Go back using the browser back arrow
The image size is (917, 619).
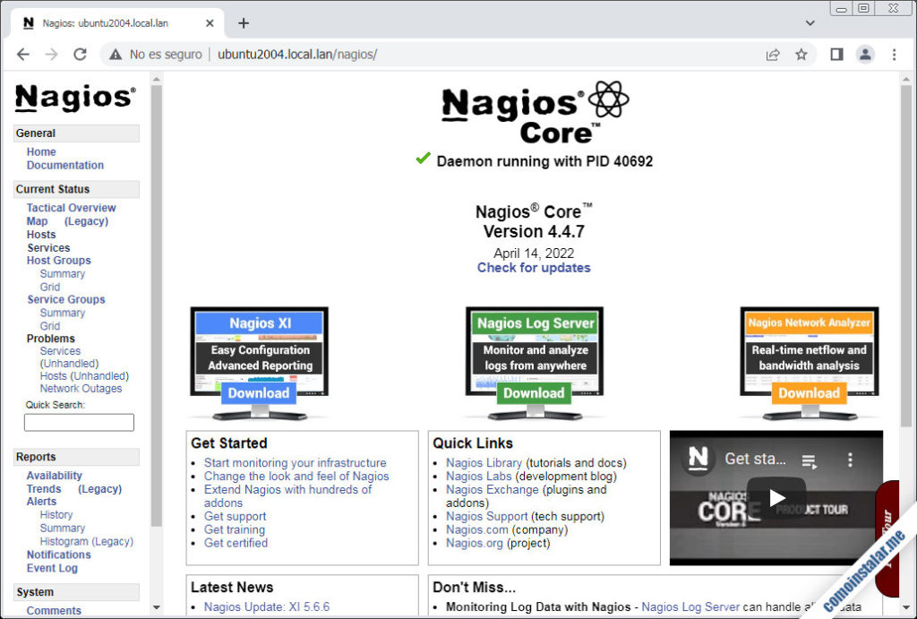point(22,54)
